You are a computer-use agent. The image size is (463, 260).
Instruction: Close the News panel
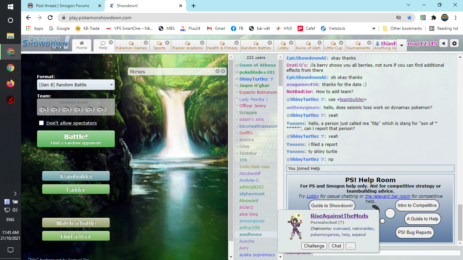click(223, 71)
